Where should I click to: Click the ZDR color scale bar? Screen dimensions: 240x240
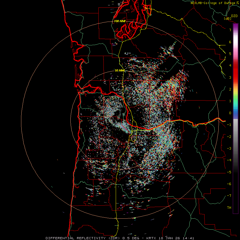click(235, 118)
